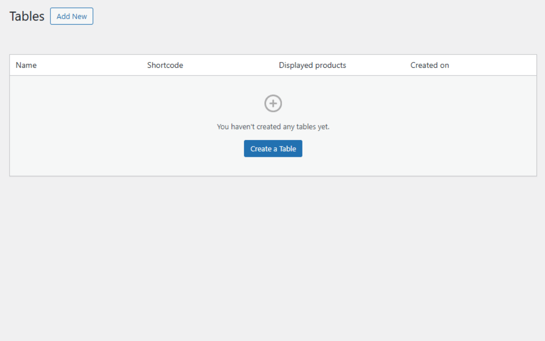The width and height of the screenshot is (545, 341).
Task: Sort tables by the Name column
Action: click(26, 65)
